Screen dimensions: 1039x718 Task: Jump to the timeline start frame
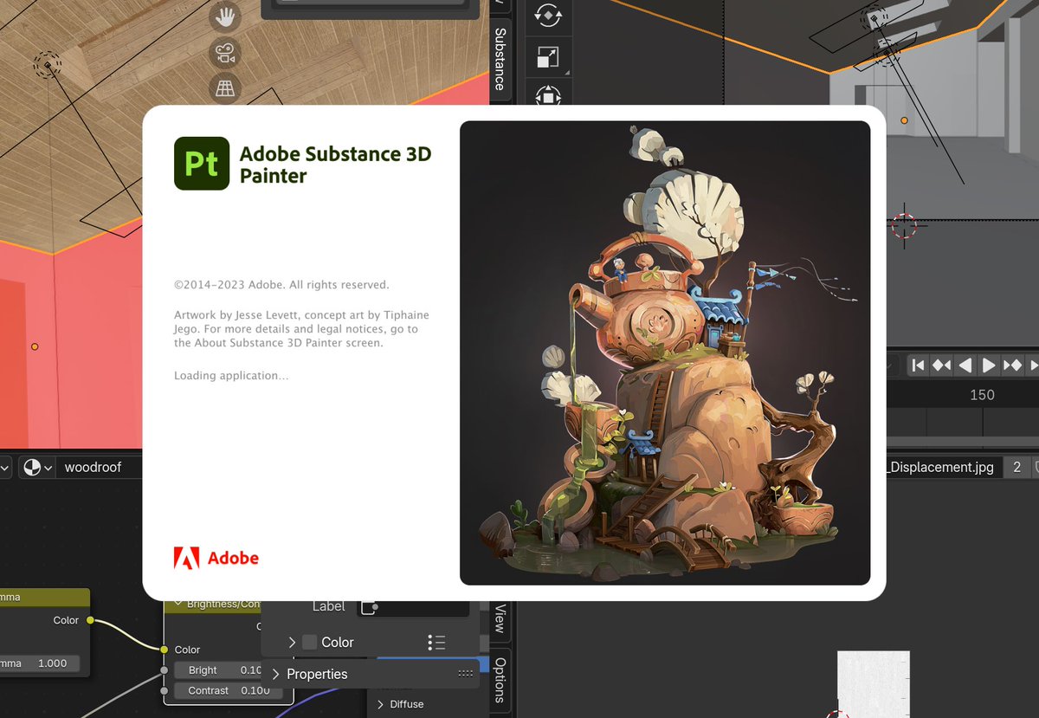pyautogui.click(x=919, y=365)
